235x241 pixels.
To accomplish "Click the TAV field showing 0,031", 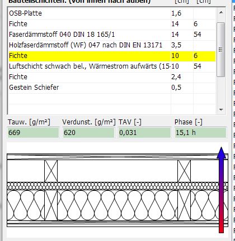I will [x=144, y=133].
